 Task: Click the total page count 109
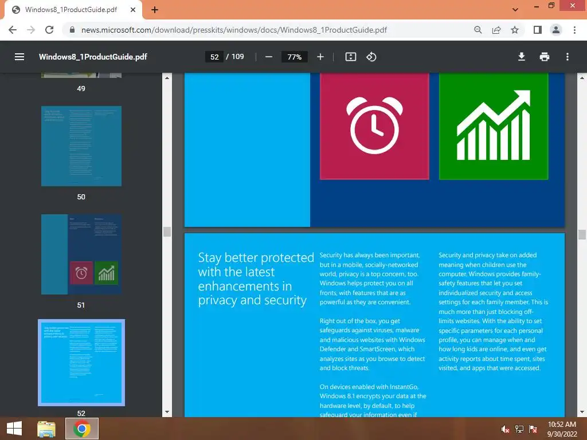(x=238, y=57)
